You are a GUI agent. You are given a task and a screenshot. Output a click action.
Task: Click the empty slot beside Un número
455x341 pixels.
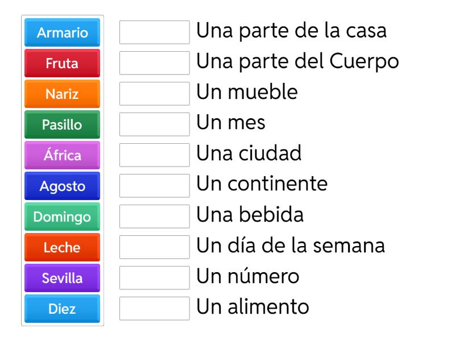155,278
